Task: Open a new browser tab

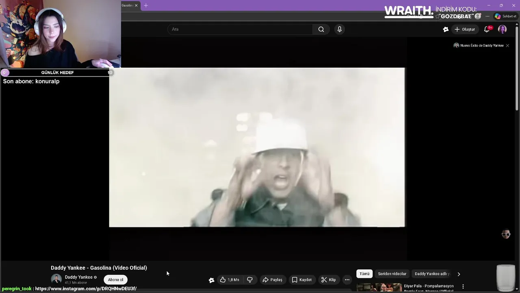Action: pyautogui.click(x=146, y=5)
